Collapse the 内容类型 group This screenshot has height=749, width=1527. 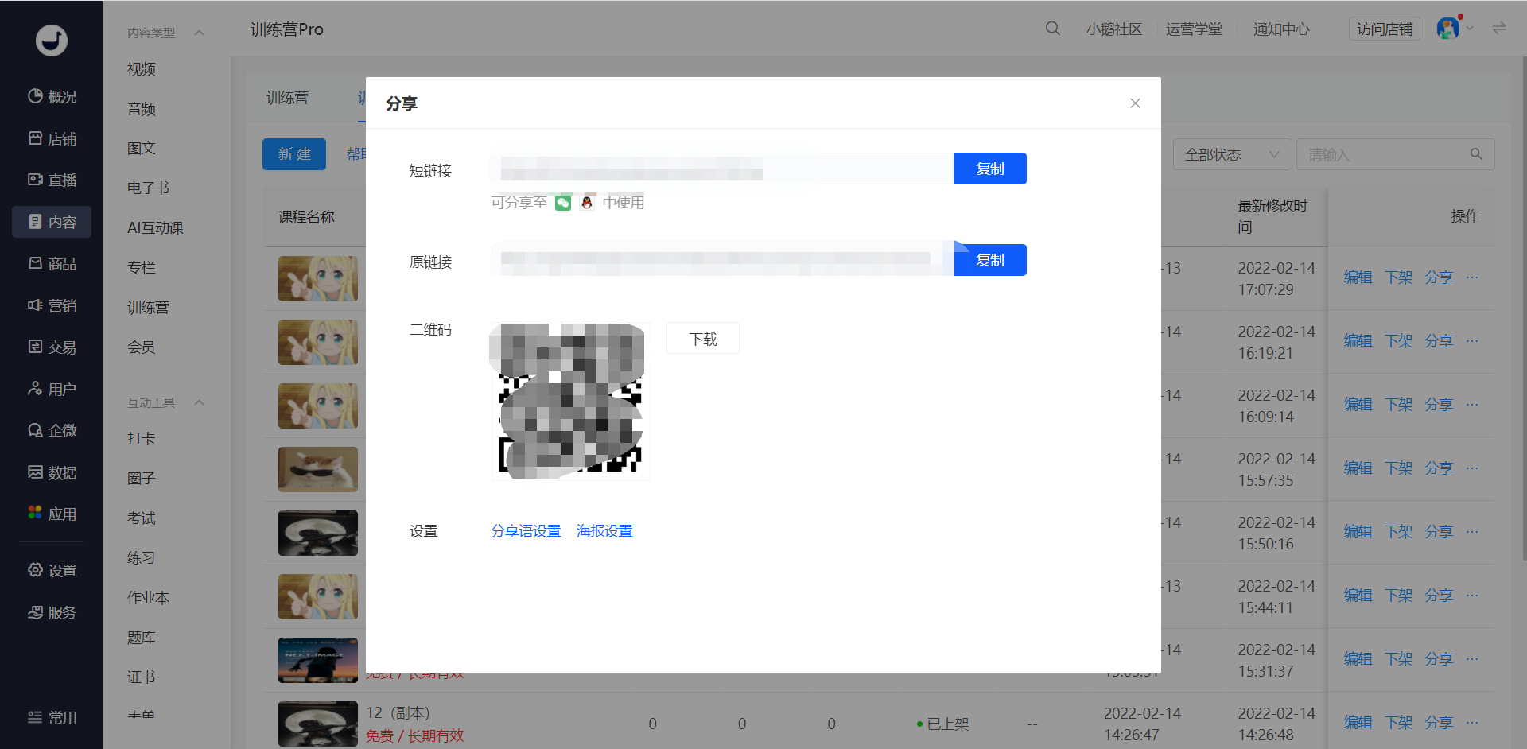[x=200, y=33]
